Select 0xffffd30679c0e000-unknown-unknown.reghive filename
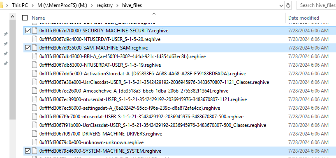This screenshot has height=158, width=336. [x=91, y=142]
